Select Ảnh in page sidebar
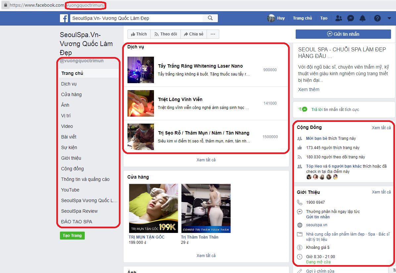Screen dimensions: 396x273 (x=65, y=105)
